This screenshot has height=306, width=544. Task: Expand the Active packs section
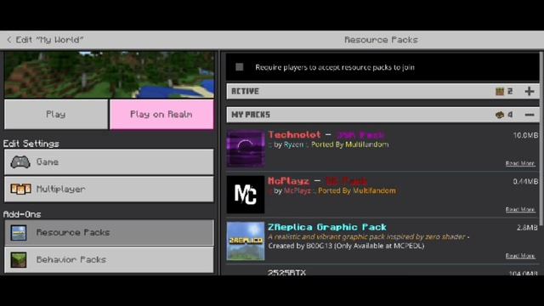click(530, 91)
